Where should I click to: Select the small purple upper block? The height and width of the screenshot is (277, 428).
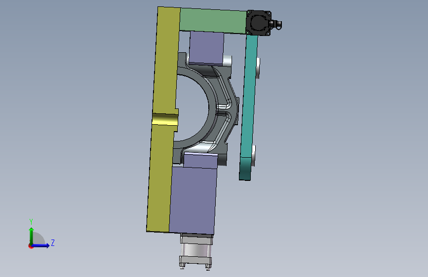click(x=206, y=48)
